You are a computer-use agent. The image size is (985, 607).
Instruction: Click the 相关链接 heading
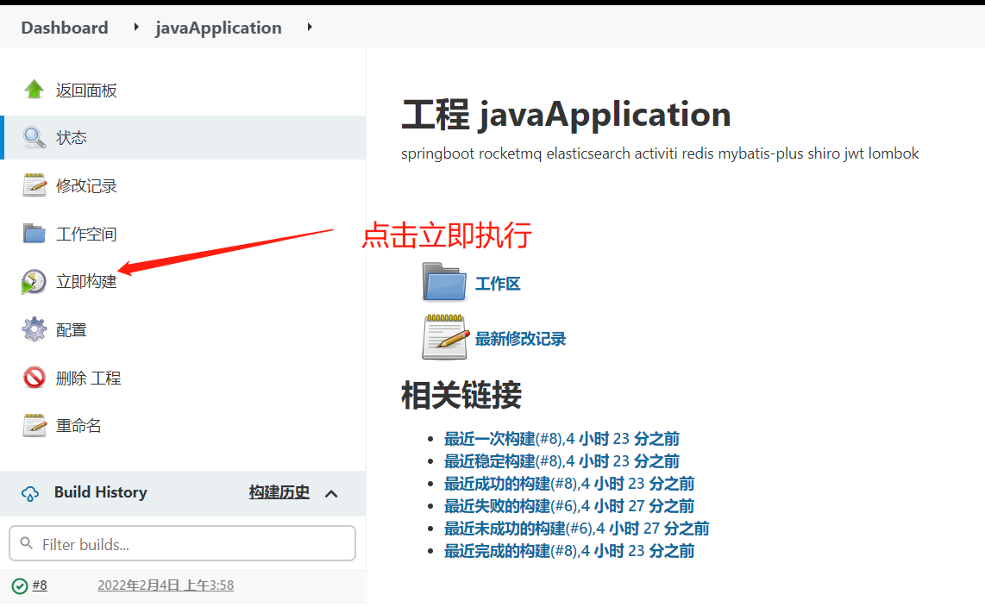point(461,396)
